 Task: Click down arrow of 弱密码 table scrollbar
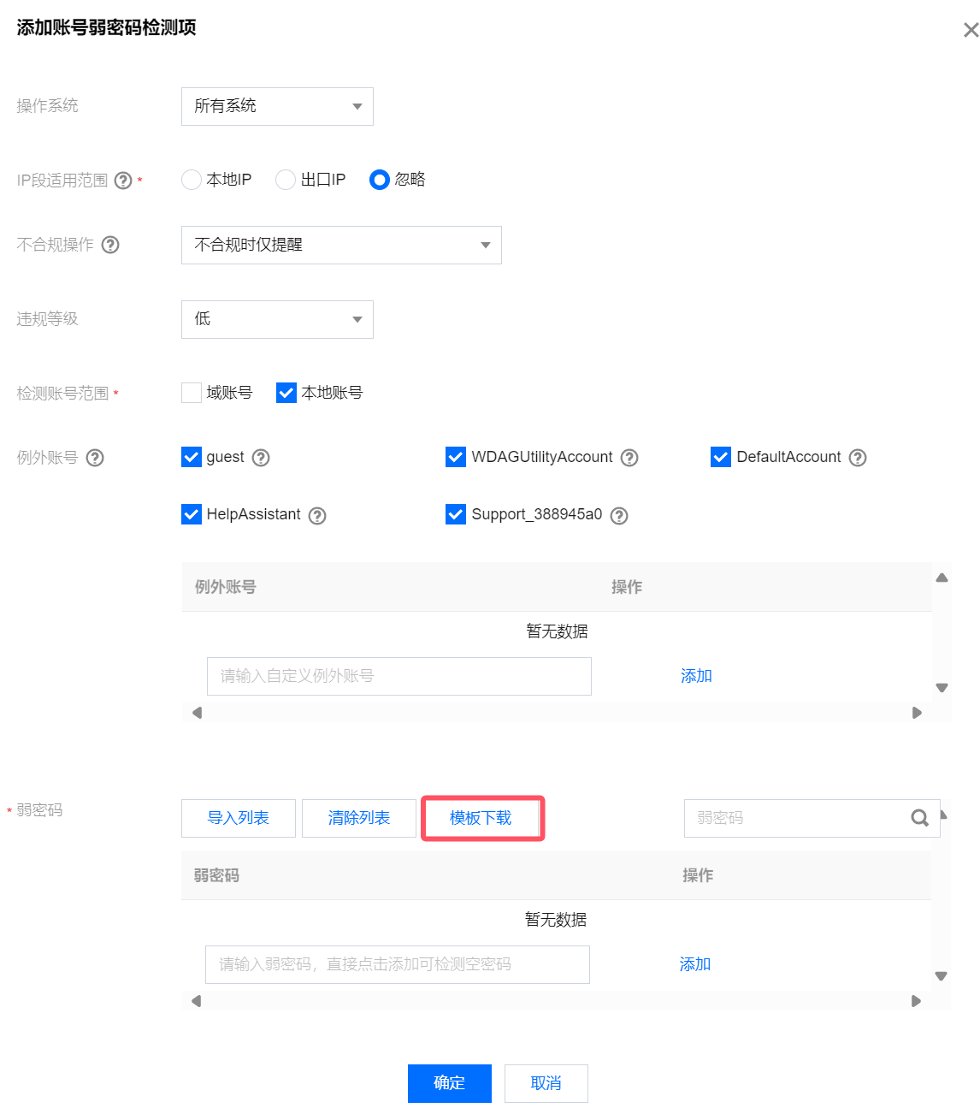[x=941, y=976]
